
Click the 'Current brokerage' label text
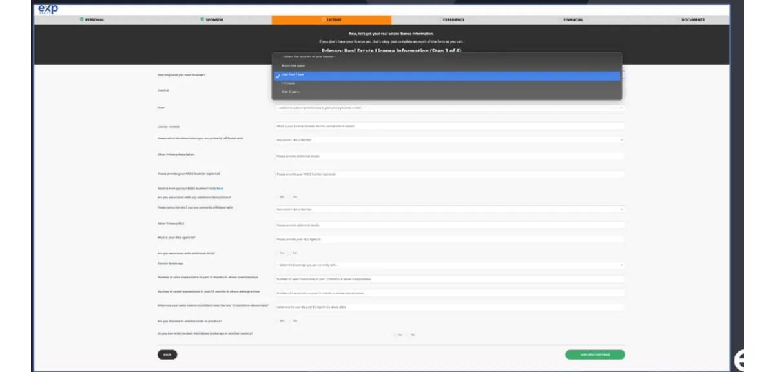170,263
